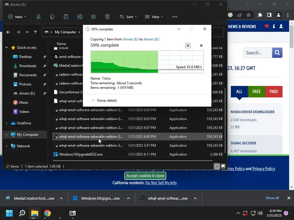Click the Chrome extensions puzzle icon
294x220 pixels.
tap(260, 15)
